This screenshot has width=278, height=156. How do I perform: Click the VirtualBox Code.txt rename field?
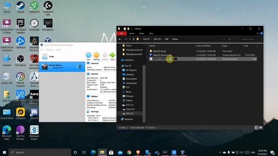click(x=165, y=59)
